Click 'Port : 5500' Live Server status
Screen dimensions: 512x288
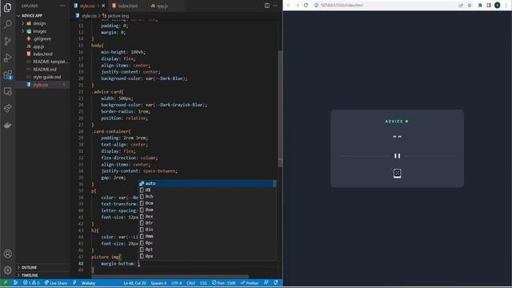pyautogui.click(x=224, y=282)
